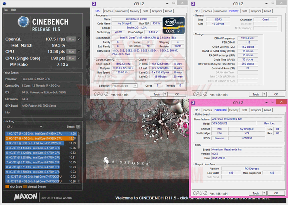Close the pink Mainboard CPU-Z window
Viewport: 288px width, 205px height.
click(x=281, y=102)
